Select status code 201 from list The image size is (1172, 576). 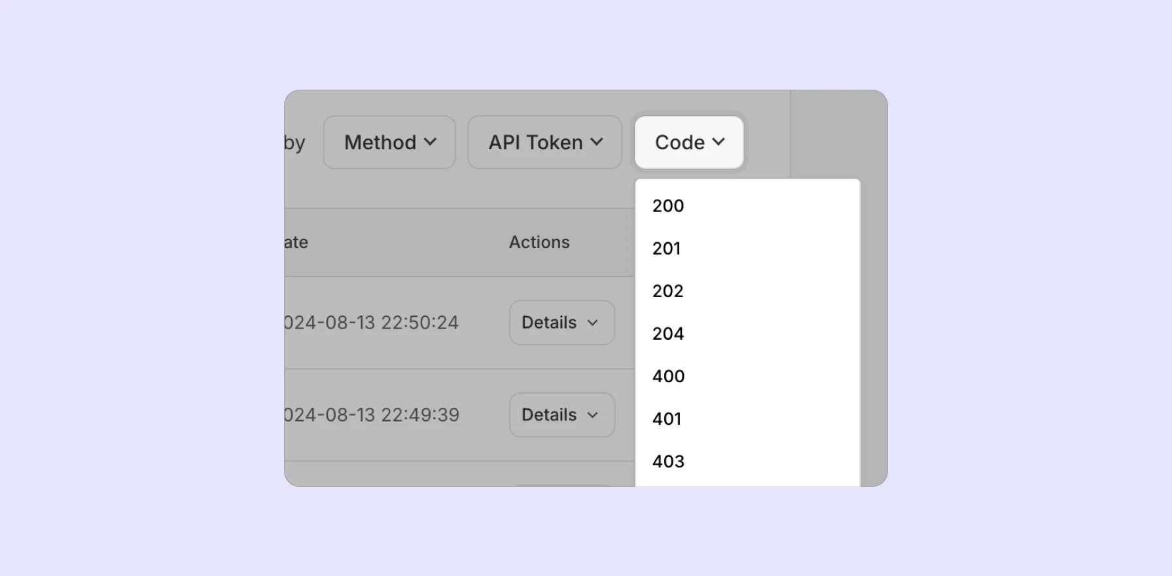click(x=667, y=248)
